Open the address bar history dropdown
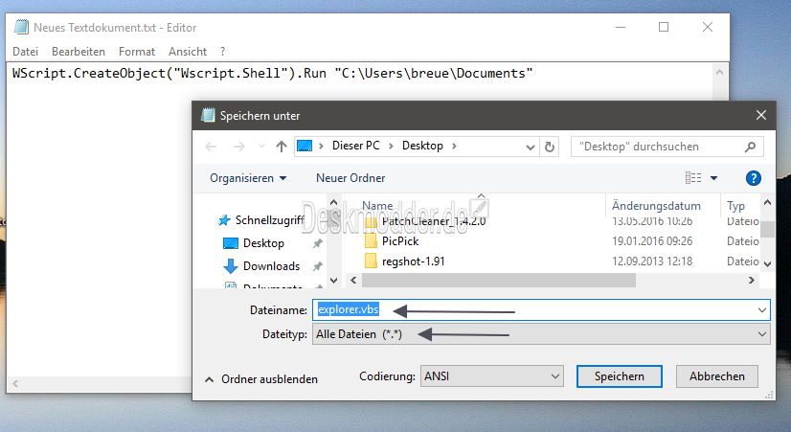 tap(531, 147)
